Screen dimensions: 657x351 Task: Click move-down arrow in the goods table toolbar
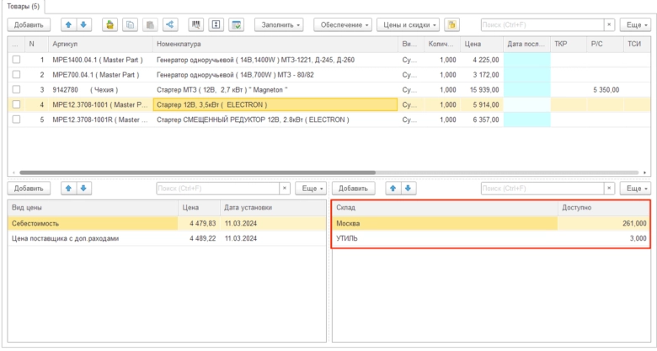pyautogui.click(x=83, y=25)
